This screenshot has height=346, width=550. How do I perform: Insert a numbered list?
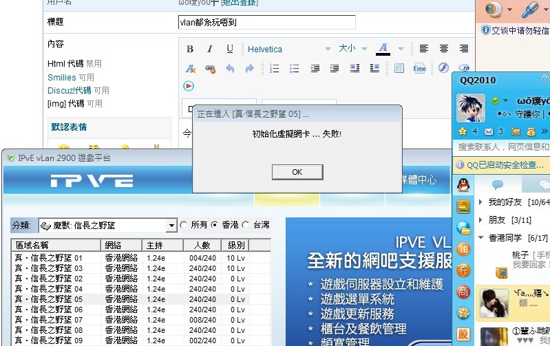(274, 68)
